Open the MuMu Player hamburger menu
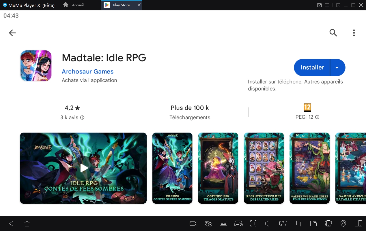 click(x=327, y=5)
